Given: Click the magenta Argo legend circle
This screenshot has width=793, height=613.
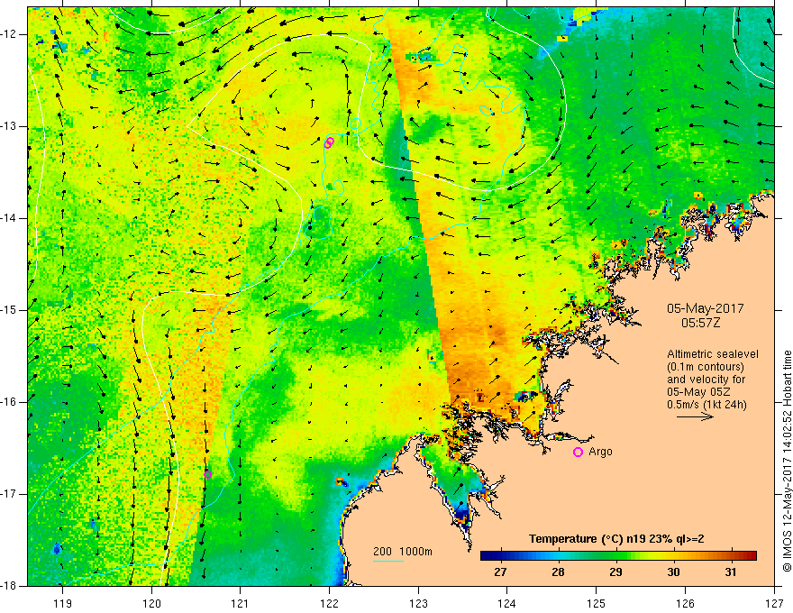Looking at the screenshot, I should (578, 453).
